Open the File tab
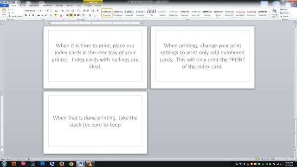The image size is (297, 167). (x=4, y=6)
